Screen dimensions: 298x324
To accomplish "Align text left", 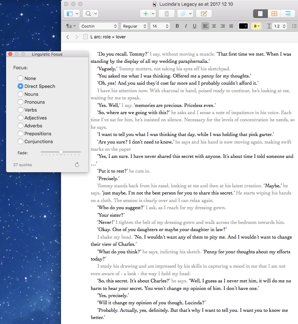I will (205, 26).
